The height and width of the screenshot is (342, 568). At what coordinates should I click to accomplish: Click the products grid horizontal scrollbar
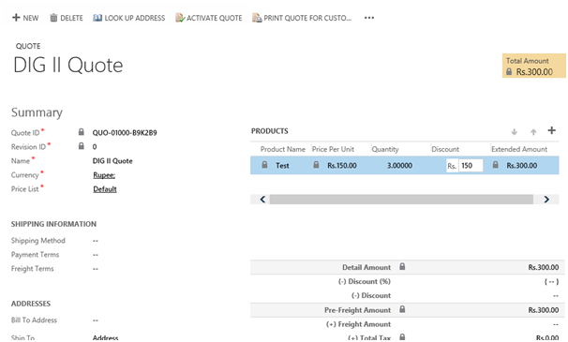tap(401, 200)
